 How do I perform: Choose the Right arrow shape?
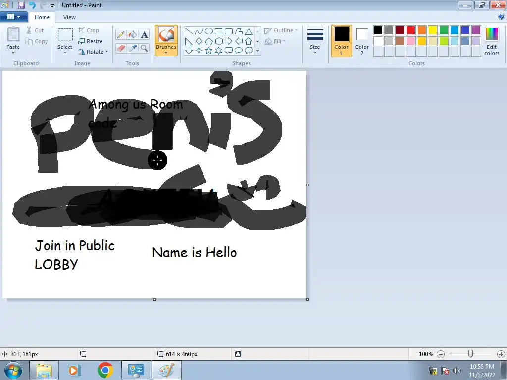click(x=229, y=41)
